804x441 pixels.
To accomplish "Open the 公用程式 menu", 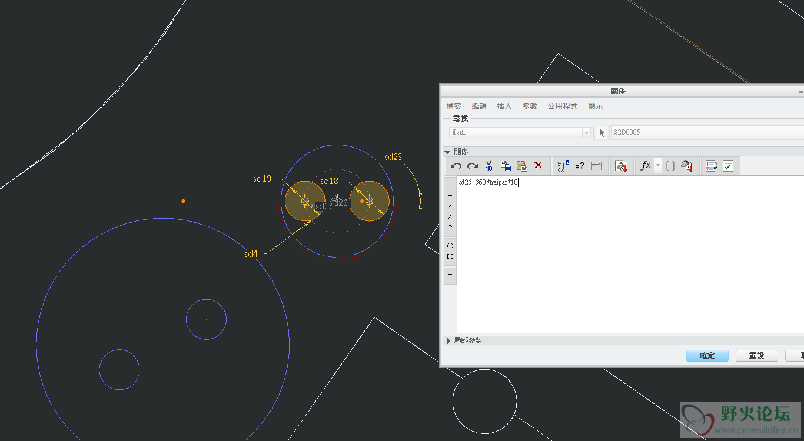I will (x=562, y=106).
